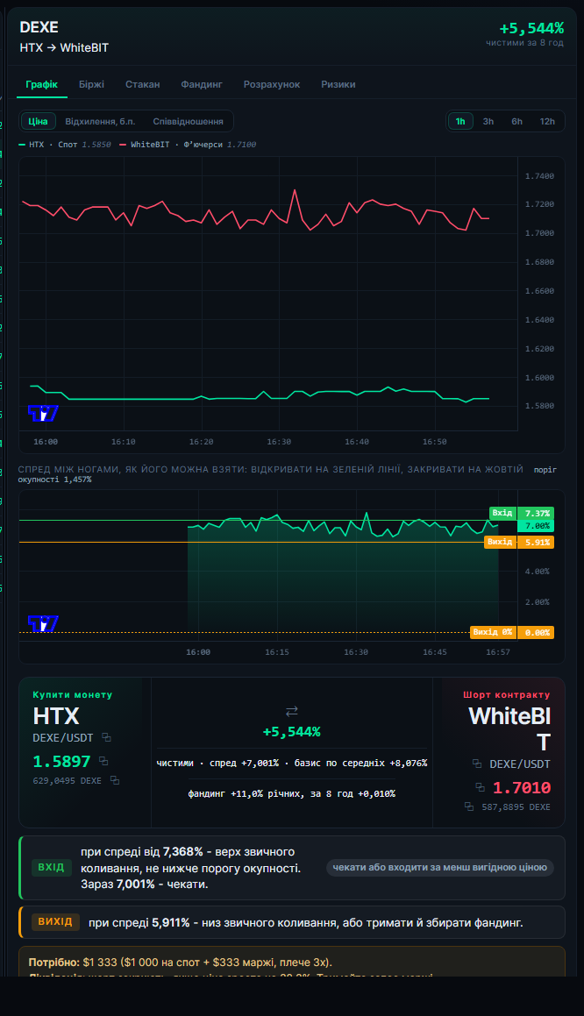Image resolution: width=584 pixels, height=1016 pixels.
Task: Click the 'Потрібно: $1 333' requirement text
Action: click(x=180, y=963)
